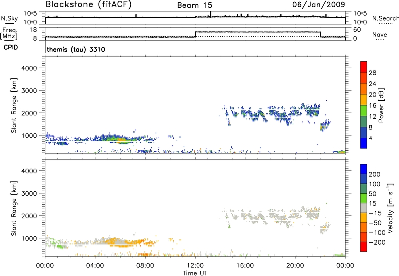The image size is (399, 276).
Task: Click the 200 tick on the velocity colorbar
Action: [x=375, y=174]
